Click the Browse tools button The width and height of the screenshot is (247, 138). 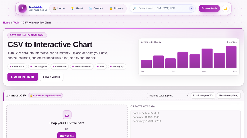click(209, 8)
